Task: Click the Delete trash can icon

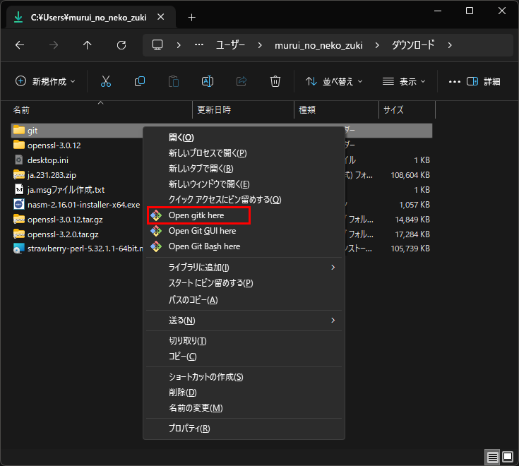Action: 275,81
